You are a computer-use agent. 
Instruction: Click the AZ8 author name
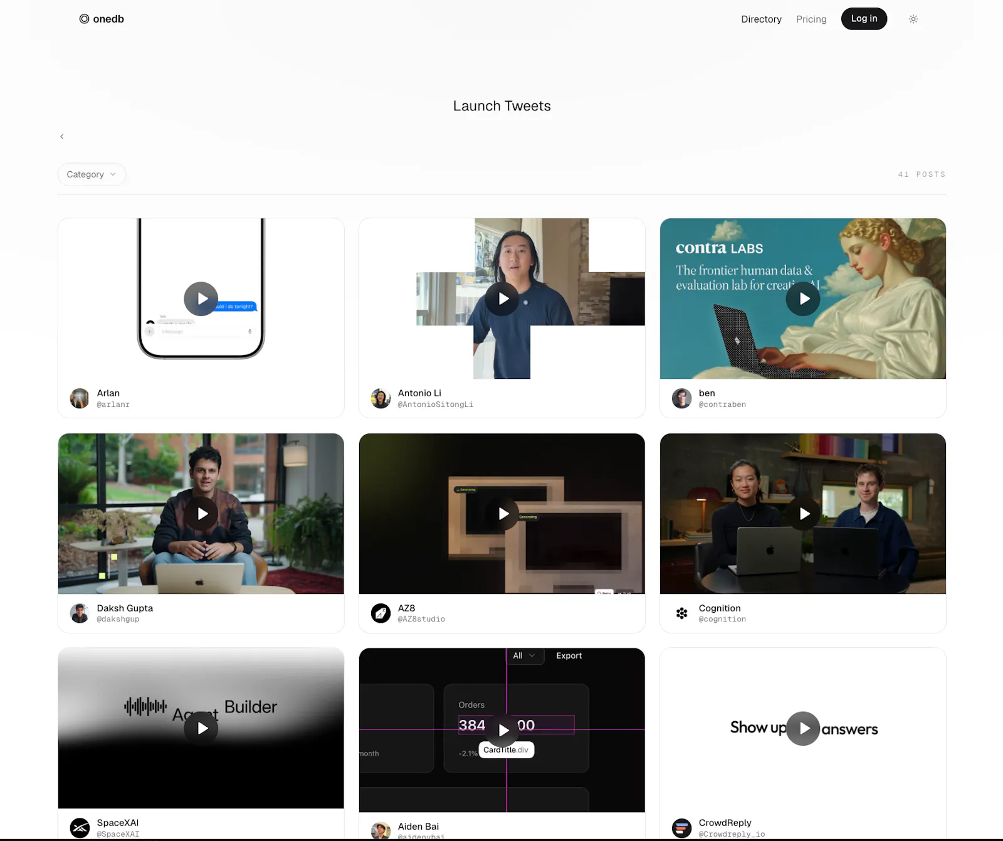click(406, 608)
